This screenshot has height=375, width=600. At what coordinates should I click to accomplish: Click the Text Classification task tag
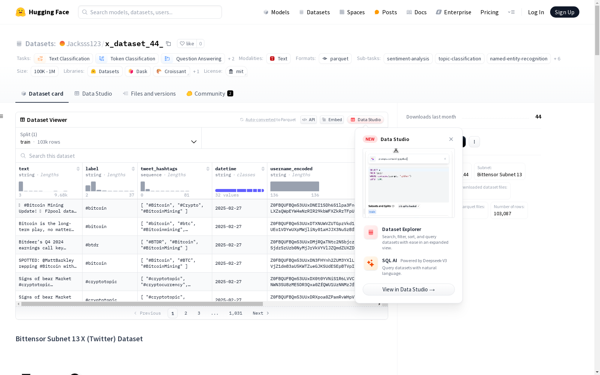point(63,58)
